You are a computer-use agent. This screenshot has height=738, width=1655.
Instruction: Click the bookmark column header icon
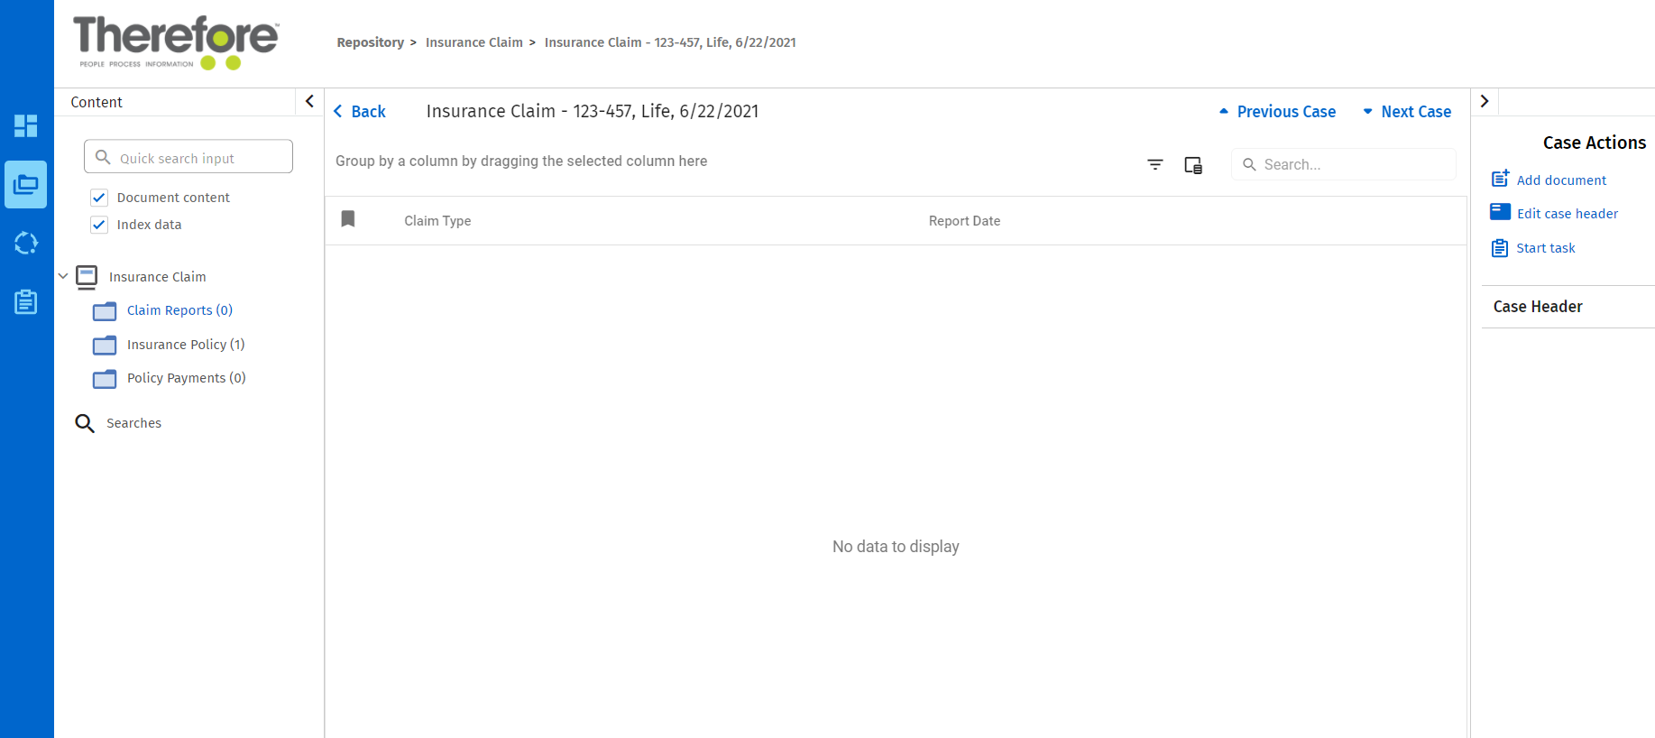348,219
